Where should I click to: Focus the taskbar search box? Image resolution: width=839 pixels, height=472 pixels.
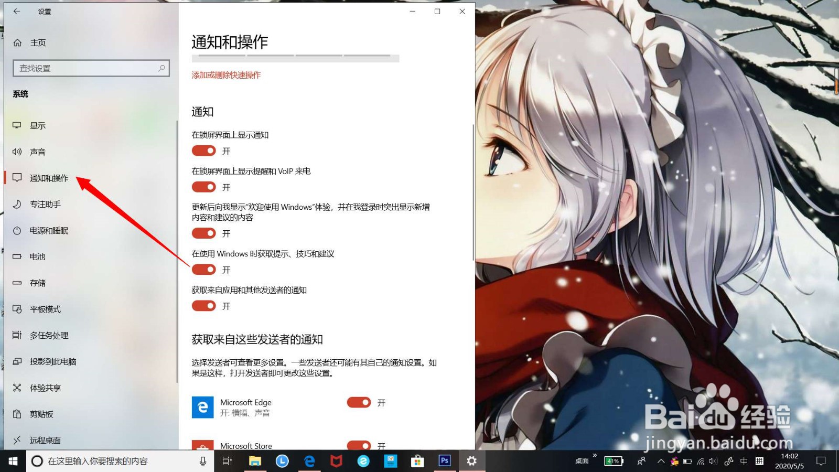120,461
